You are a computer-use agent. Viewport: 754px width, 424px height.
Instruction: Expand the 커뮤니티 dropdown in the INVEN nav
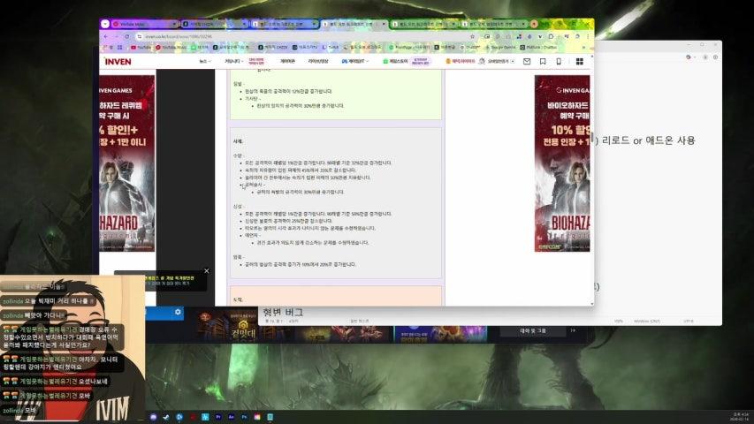click(x=232, y=62)
